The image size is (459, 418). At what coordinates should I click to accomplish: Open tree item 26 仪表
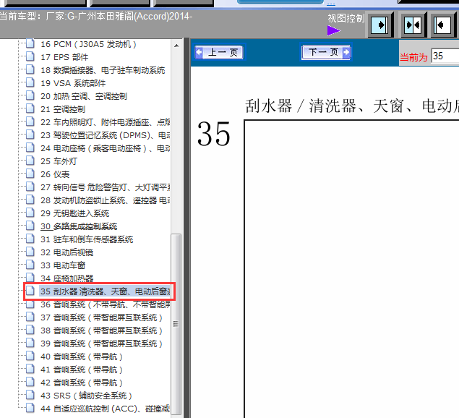(x=55, y=174)
